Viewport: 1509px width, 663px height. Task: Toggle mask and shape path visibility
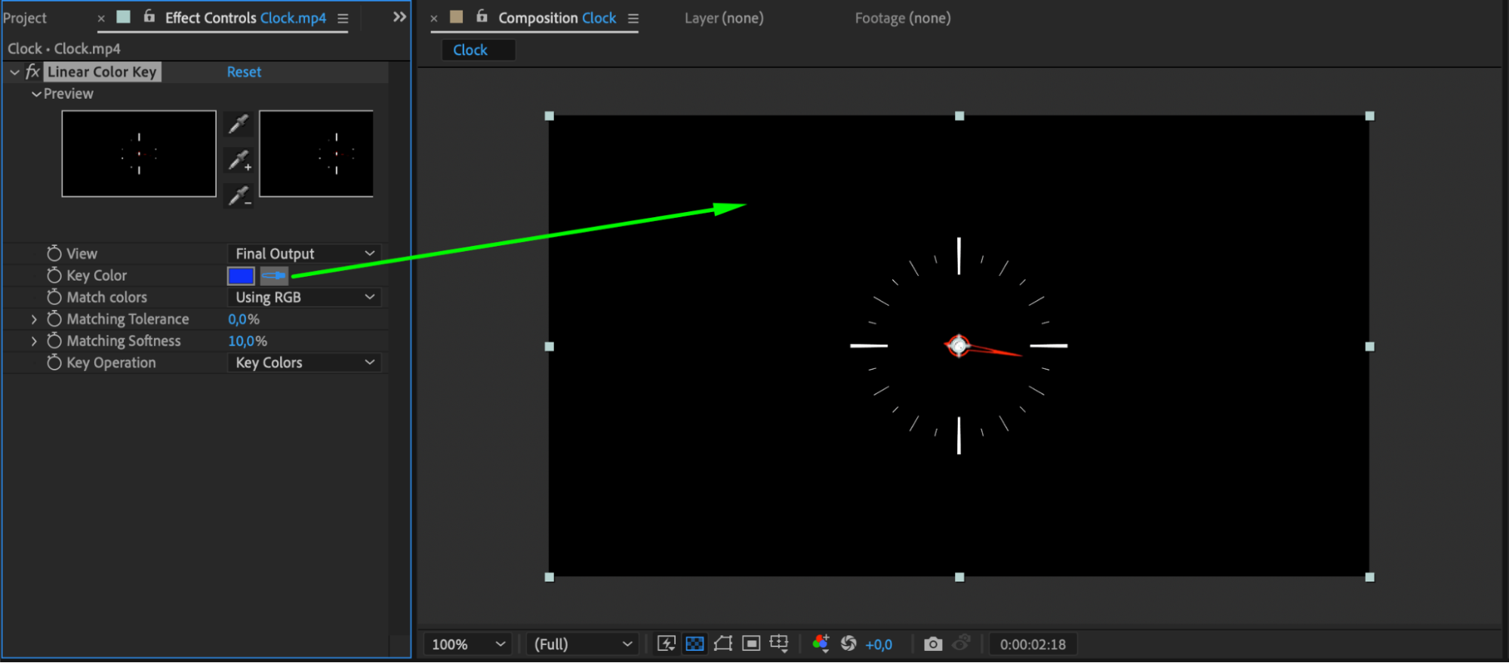coord(722,643)
